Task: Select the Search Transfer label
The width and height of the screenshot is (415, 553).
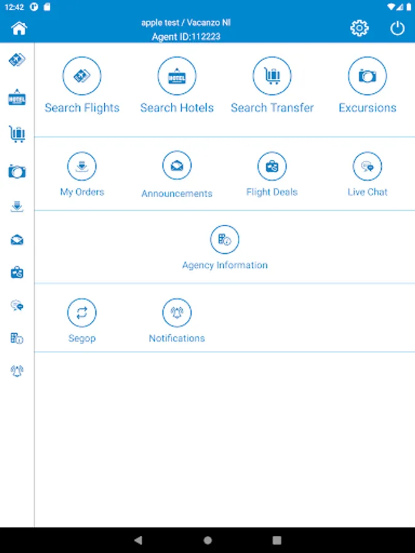Action: pos(272,108)
